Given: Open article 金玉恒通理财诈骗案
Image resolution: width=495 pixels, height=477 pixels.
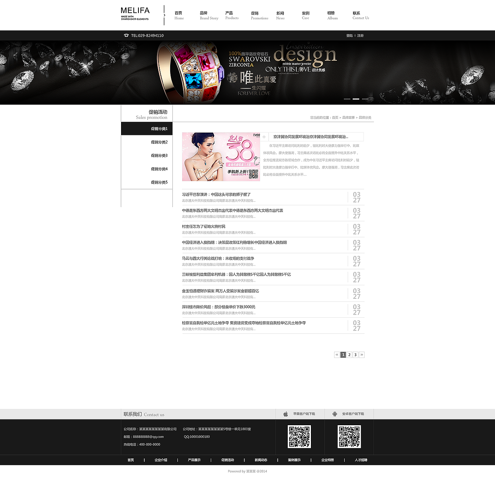Looking at the screenshot, I should tap(220, 291).
